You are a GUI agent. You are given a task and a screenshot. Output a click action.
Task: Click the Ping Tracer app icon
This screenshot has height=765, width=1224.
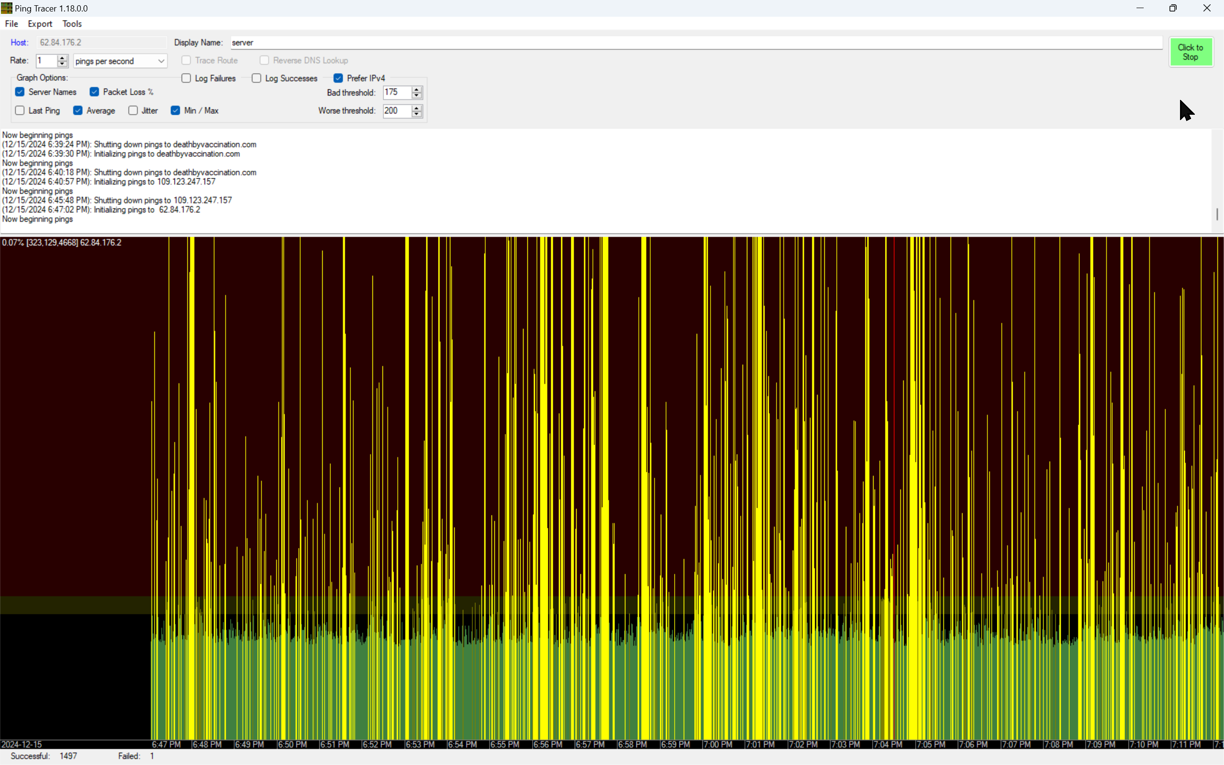[x=7, y=8]
